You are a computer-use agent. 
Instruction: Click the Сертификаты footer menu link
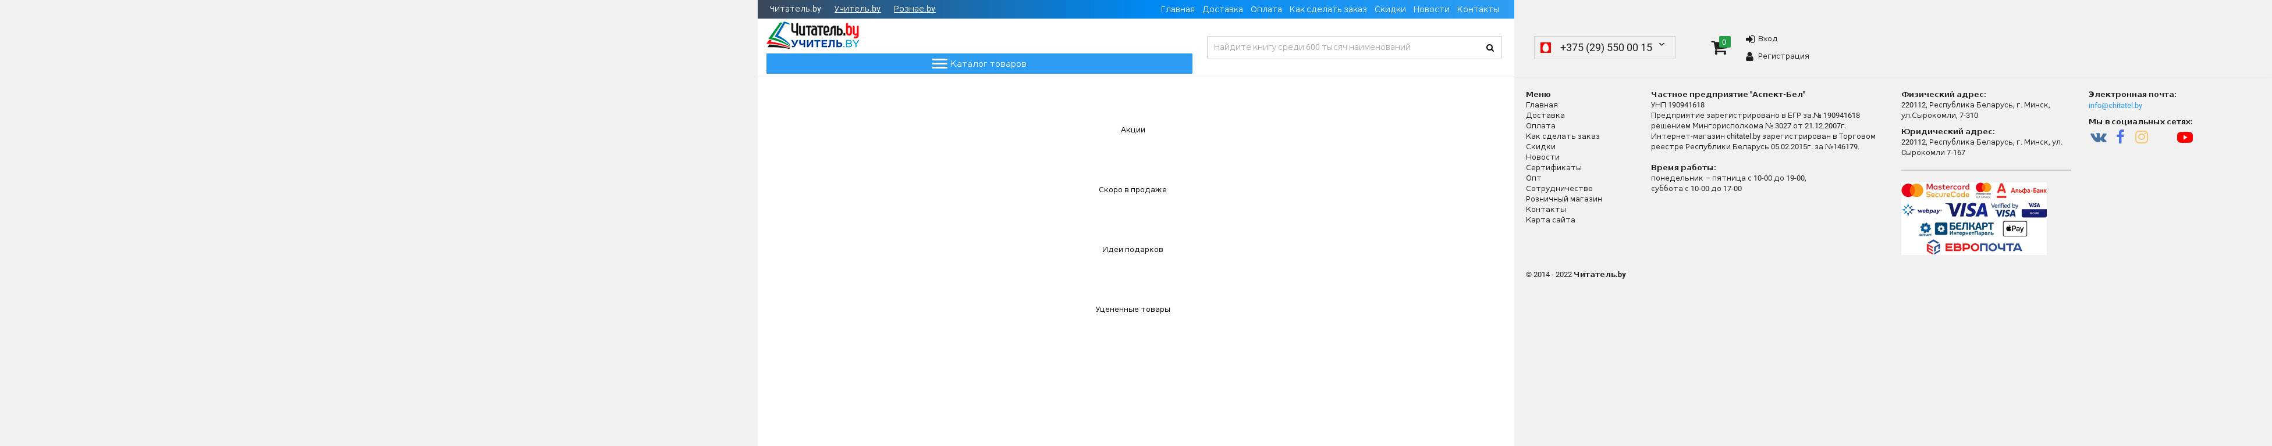click(1553, 168)
